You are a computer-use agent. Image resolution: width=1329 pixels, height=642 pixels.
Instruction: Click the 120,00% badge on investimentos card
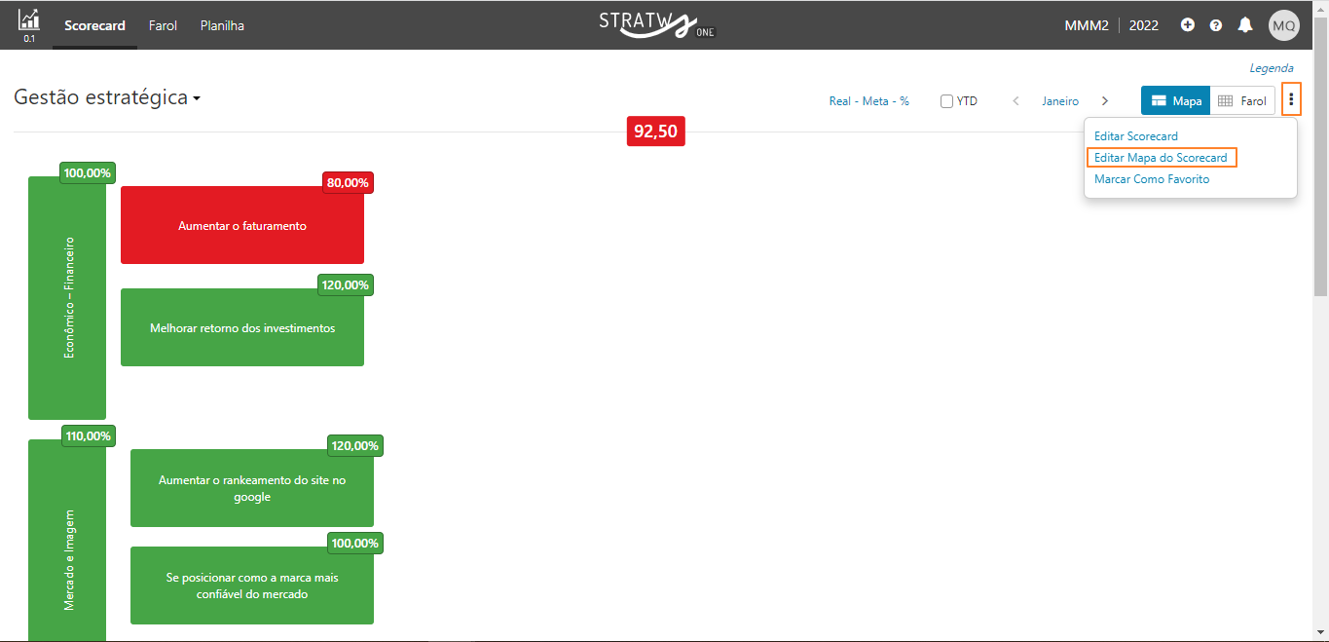pos(346,284)
